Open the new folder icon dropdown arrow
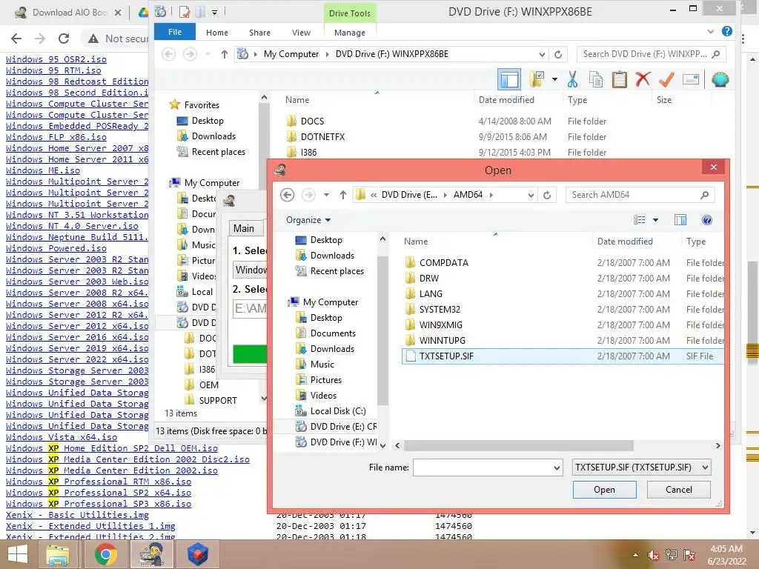This screenshot has width=759, height=569. tap(554, 79)
